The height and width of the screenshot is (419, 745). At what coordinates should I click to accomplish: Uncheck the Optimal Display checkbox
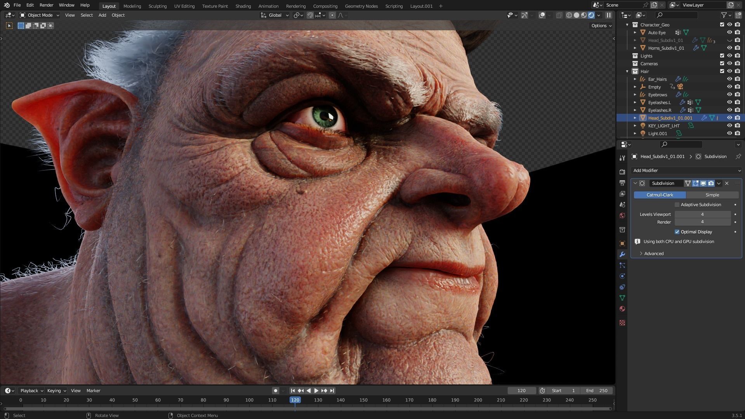(677, 232)
